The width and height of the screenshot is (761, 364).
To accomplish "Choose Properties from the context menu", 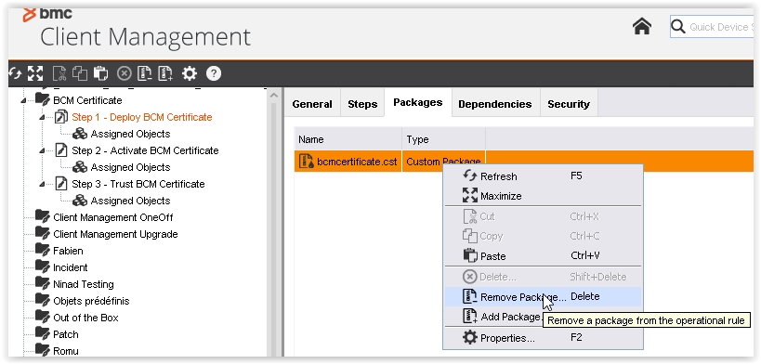I will [x=544, y=338].
